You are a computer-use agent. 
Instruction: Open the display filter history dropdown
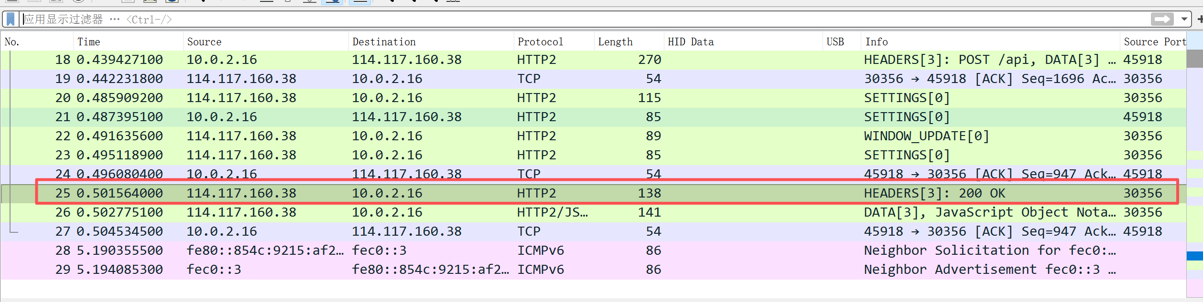1184,19
